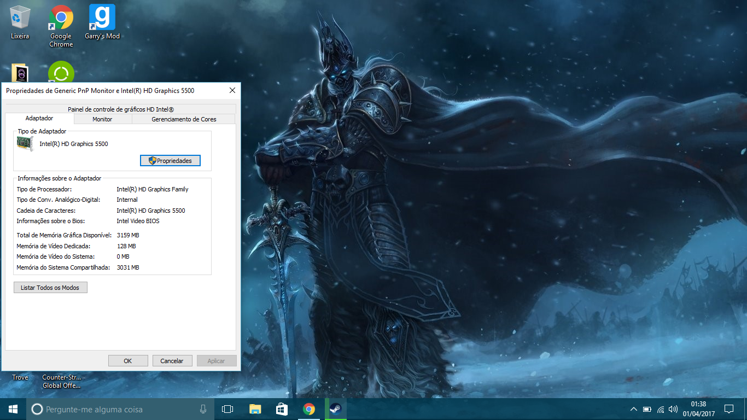The image size is (747, 420).
Task: Click the value '128 MB'
Action: 126,246
